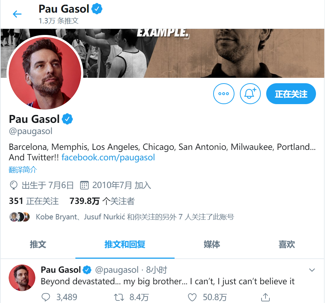Open the 喜欢 likes tab
This screenshot has width=325, height=303.
(x=287, y=244)
